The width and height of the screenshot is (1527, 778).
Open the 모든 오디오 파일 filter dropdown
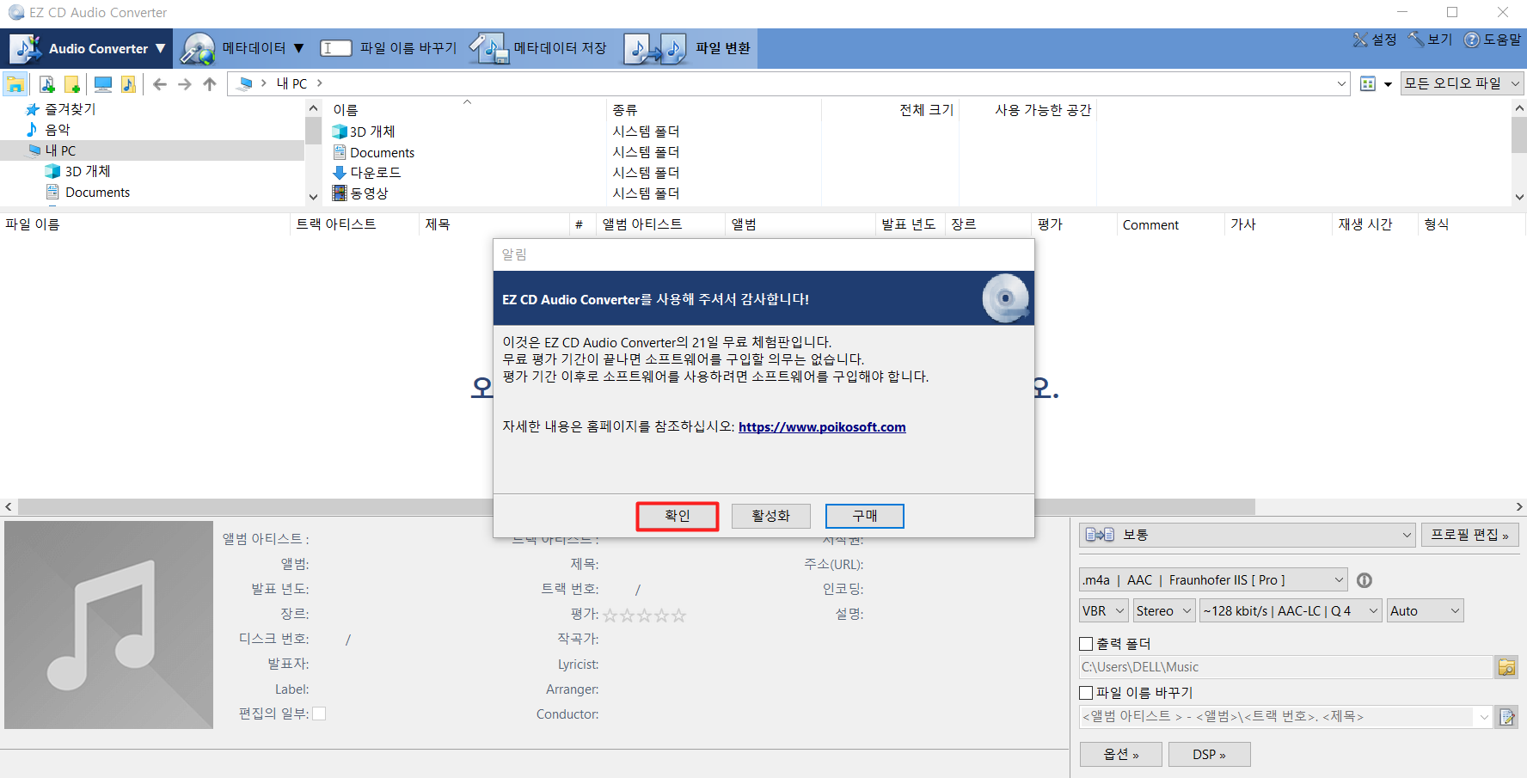pyautogui.click(x=1462, y=83)
